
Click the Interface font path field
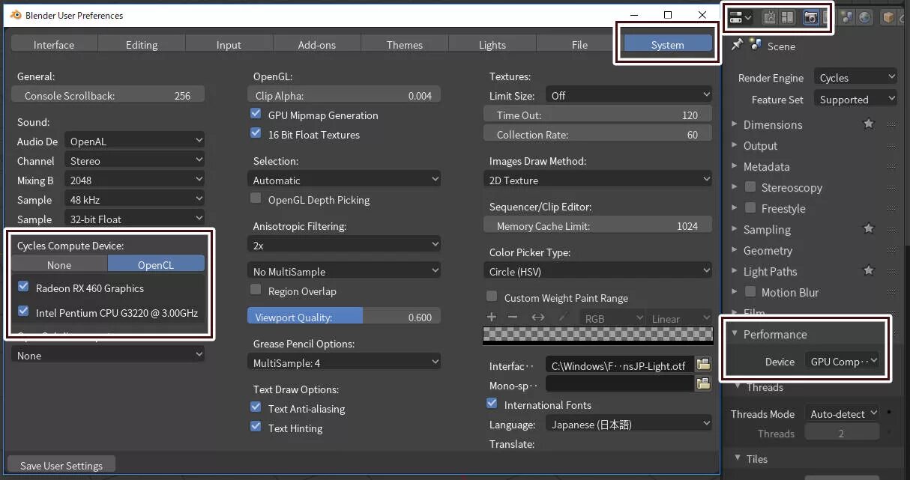coord(619,365)
